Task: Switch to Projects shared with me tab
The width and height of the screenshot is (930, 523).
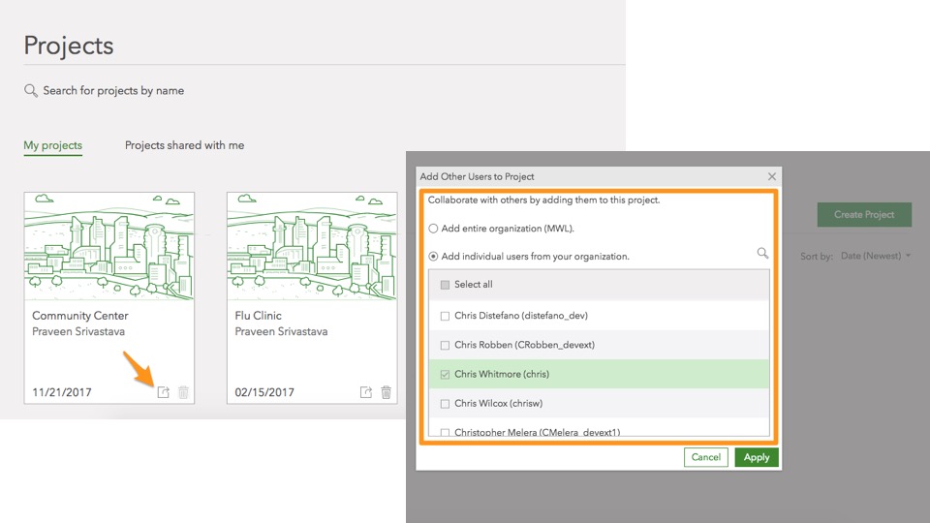Action: click(184, 145)
